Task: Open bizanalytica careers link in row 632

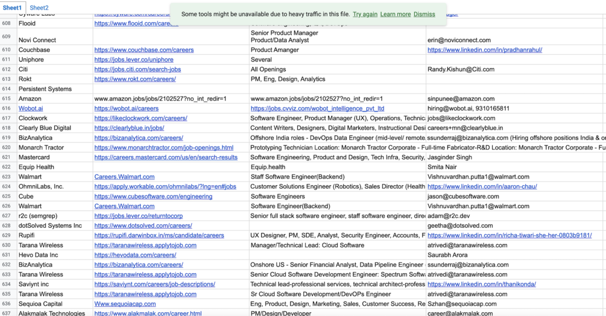Action: click(139, 265)
